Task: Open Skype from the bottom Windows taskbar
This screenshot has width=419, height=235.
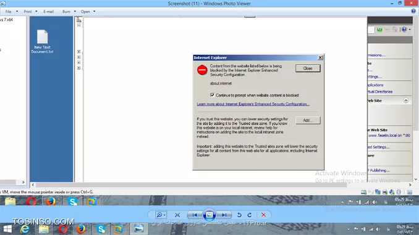Action: click(x=101, y=229)
